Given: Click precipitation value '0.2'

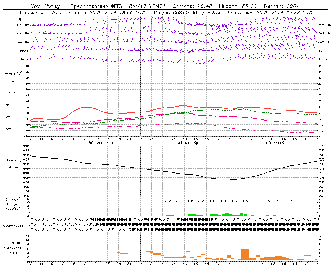Looking at the screenshot, I should [x=256, y=201].
